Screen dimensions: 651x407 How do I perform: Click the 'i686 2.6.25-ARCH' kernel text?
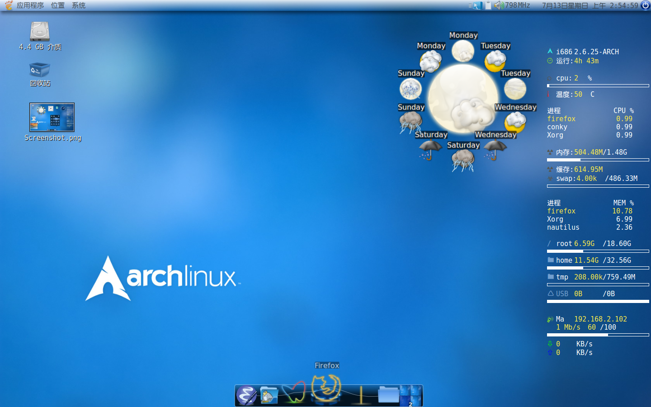coord(587,52)
